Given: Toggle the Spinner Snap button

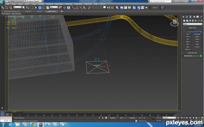Looking at the screenshot, I should 85,8.
